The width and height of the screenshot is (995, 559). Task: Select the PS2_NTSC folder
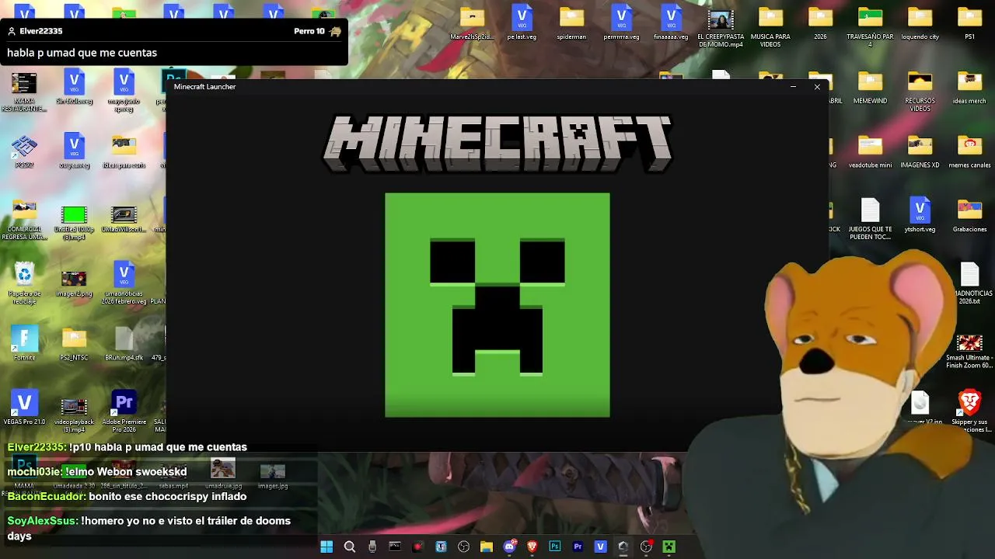74,343
